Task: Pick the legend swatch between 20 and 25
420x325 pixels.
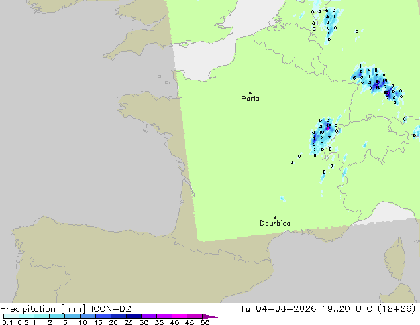Action: pyautogui.click(x=119, y=316)
